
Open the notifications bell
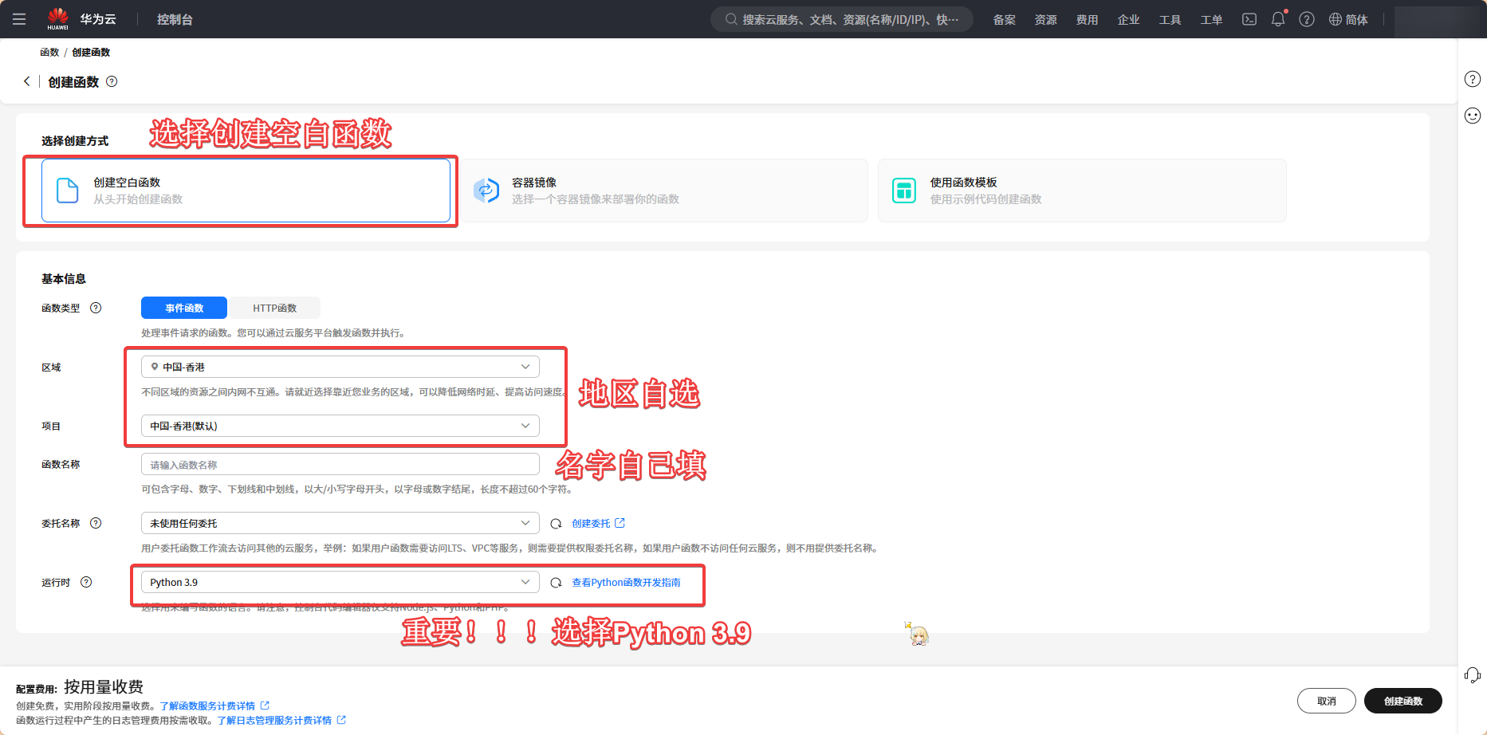pos(1278,19)
